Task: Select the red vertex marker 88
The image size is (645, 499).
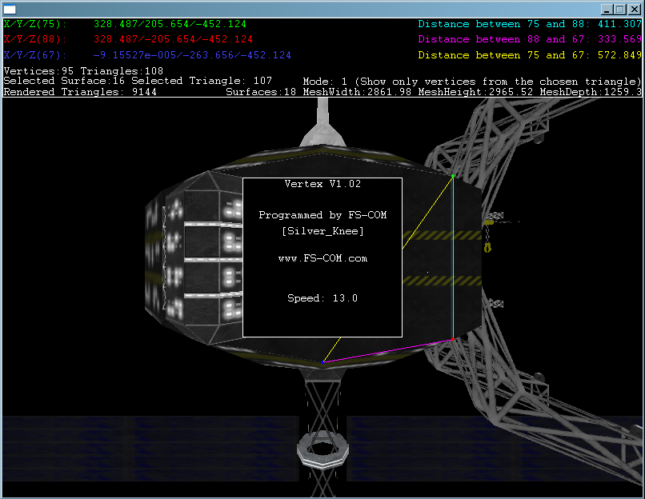Action: 453,339
